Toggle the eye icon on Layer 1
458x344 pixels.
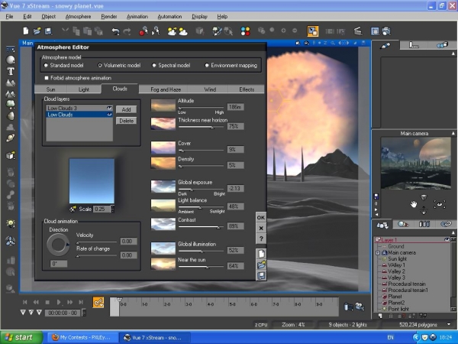447,240
